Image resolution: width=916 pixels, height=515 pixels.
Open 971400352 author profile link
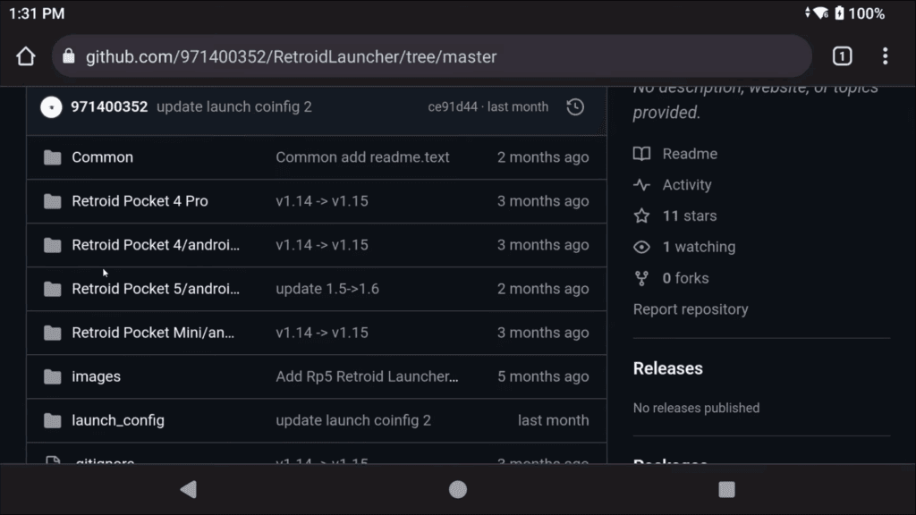pos(109,107)
